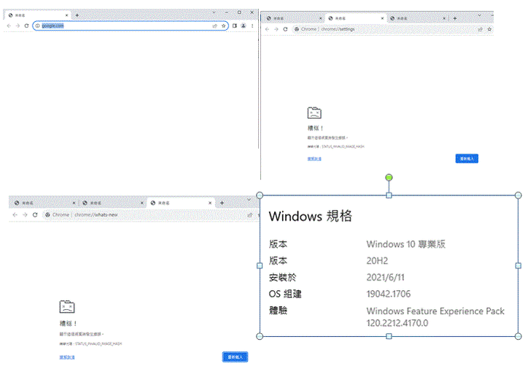Viewport: 525px width, 382px height.
Task: Reload icon in chrome://whats-new window toolbar
Action: click(x=35, y=215)
